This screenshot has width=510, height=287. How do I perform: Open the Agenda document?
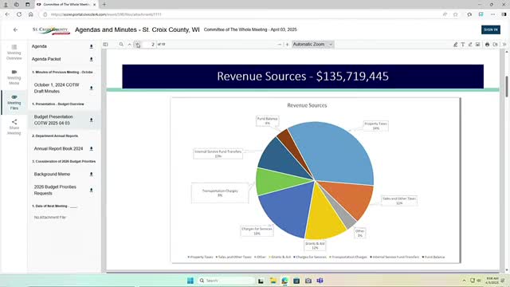(39, 46)
